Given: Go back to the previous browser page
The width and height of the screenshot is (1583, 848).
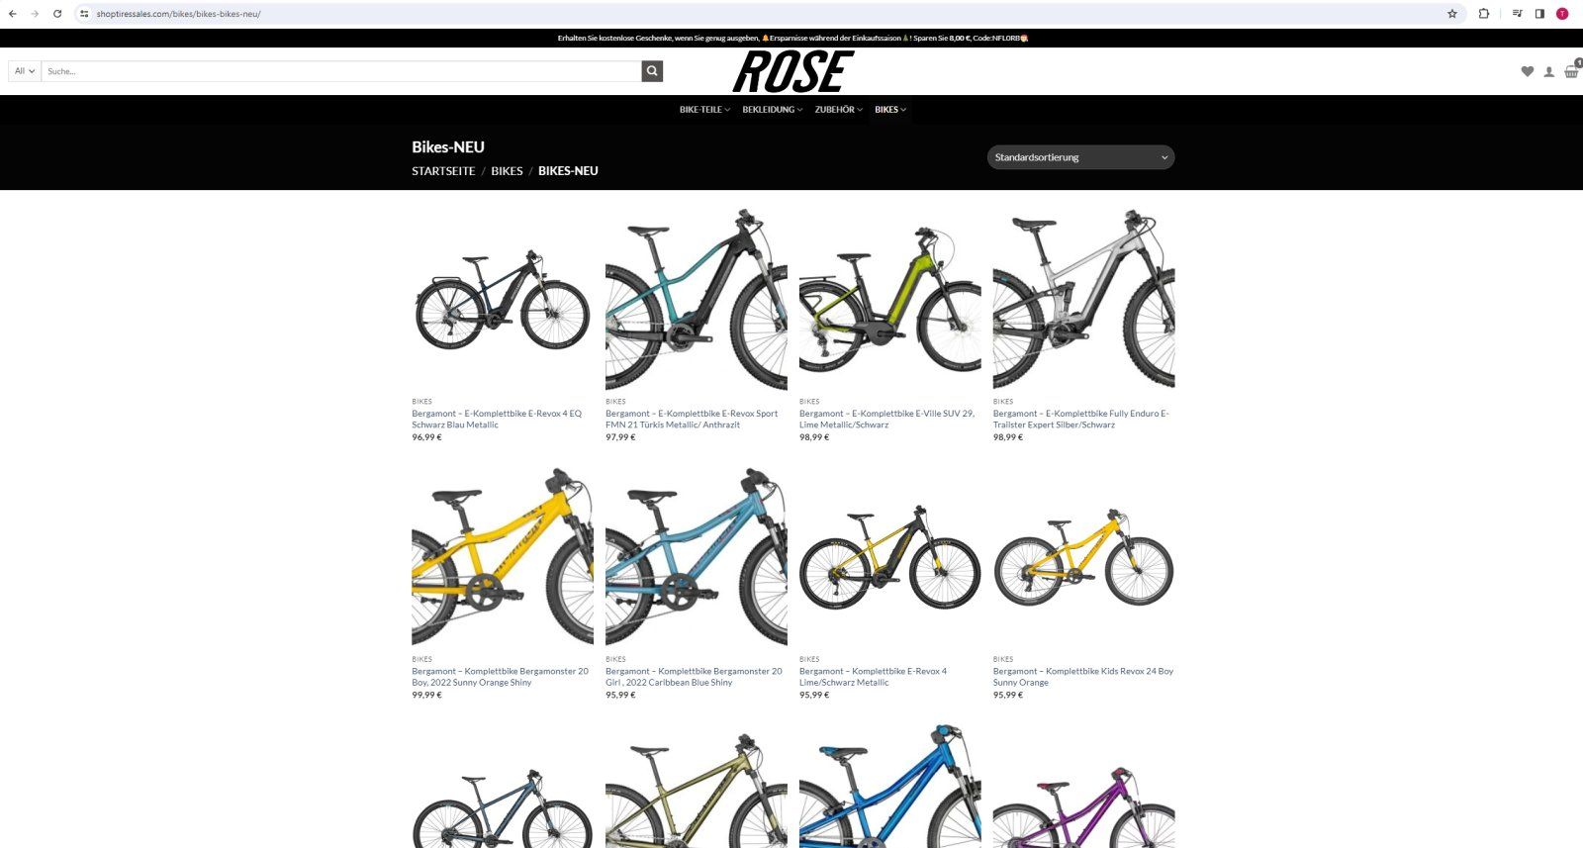Looking at the screenshot, I should point(12,14).
